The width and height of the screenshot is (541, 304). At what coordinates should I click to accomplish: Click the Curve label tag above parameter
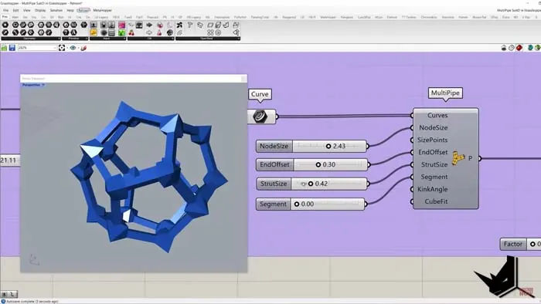pyautogui.click(x=260, y=94)
